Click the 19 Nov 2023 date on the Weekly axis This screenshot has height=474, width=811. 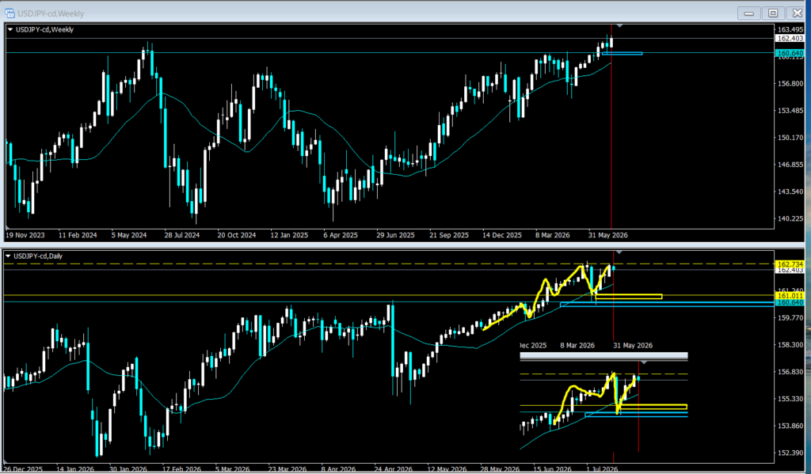pos(25,235)
